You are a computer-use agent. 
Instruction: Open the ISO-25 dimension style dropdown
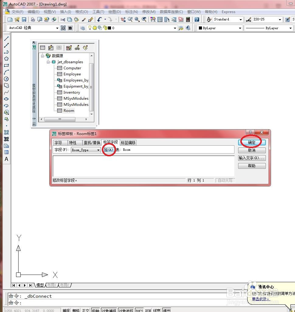[x=280, y=19]
